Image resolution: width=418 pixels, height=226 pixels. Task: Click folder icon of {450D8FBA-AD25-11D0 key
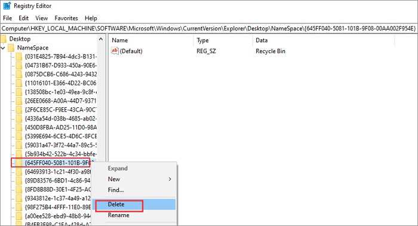pyautogui.click(x=19, y=128)
